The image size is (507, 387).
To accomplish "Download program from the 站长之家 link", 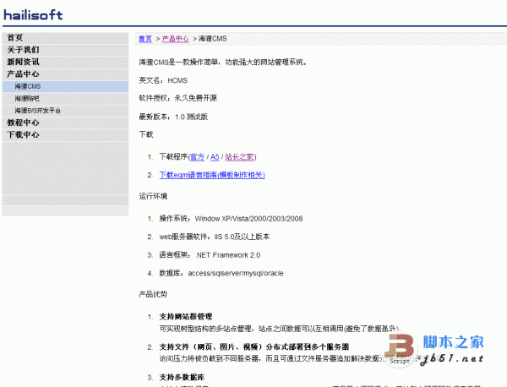I will pos(239,157).
